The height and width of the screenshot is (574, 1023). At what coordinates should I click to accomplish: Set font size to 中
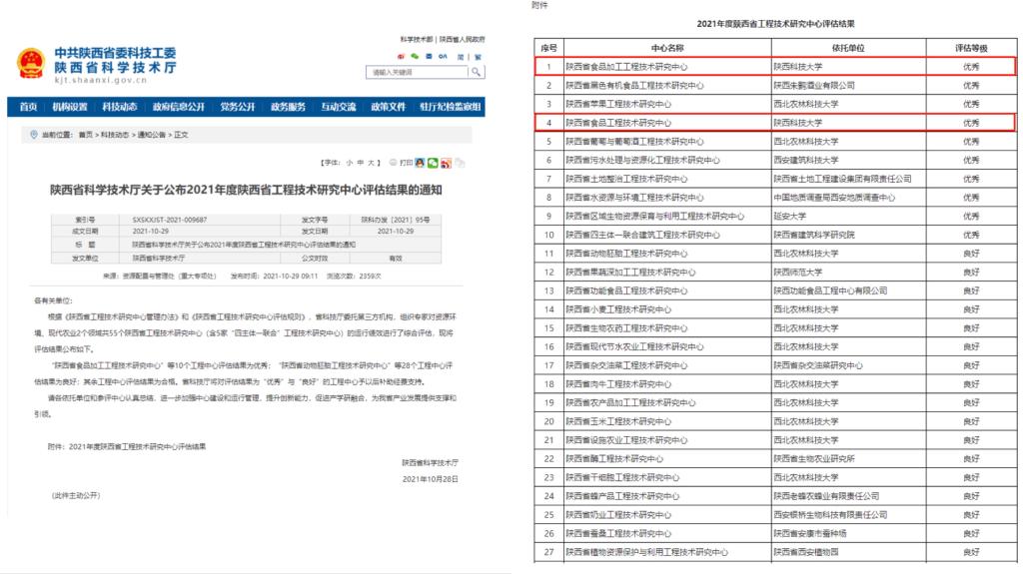tap(360, 162)
